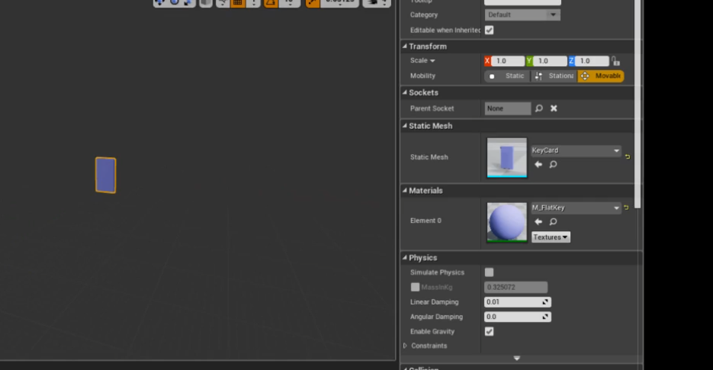Screen dimensions: 713x370
Task: Use selected asset arrow for Static Mesh
Action: click(538, 164)
